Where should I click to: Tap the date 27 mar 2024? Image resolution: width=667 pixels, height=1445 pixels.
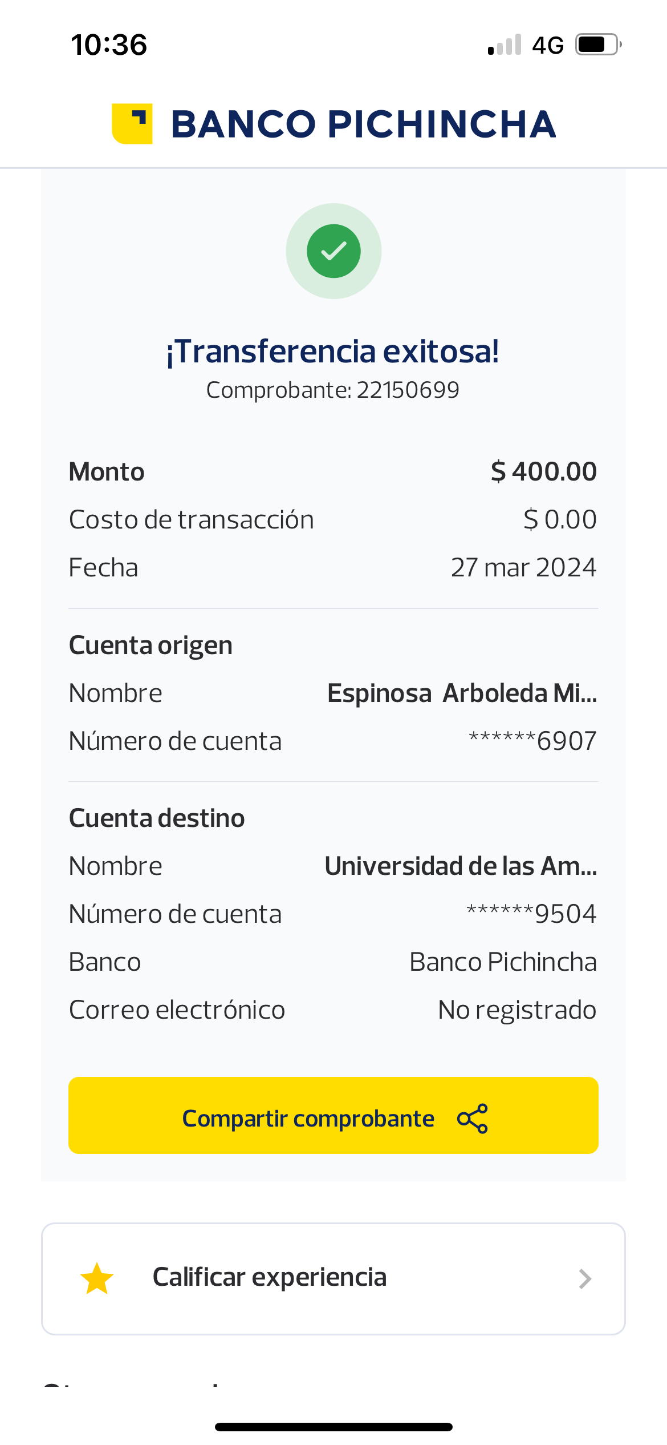[523, 568]
